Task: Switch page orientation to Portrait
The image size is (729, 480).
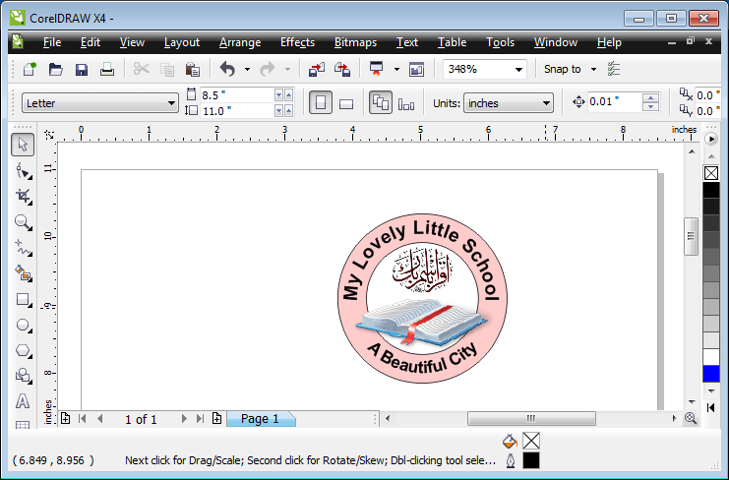Action: (321, 103)
